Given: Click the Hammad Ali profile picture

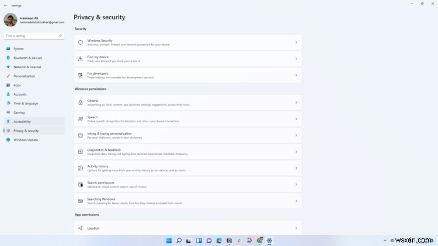Looking at the screenshot, I should pos(11,20).
